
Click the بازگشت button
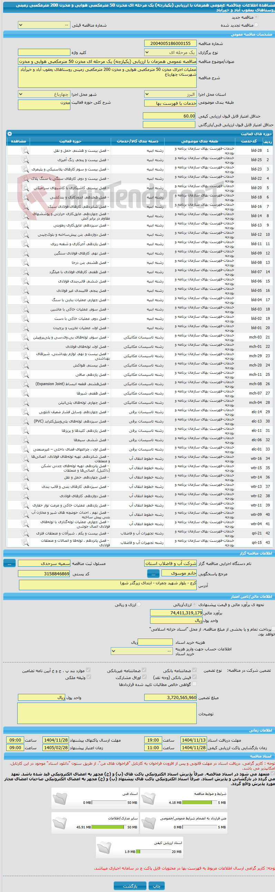point(130,886)
